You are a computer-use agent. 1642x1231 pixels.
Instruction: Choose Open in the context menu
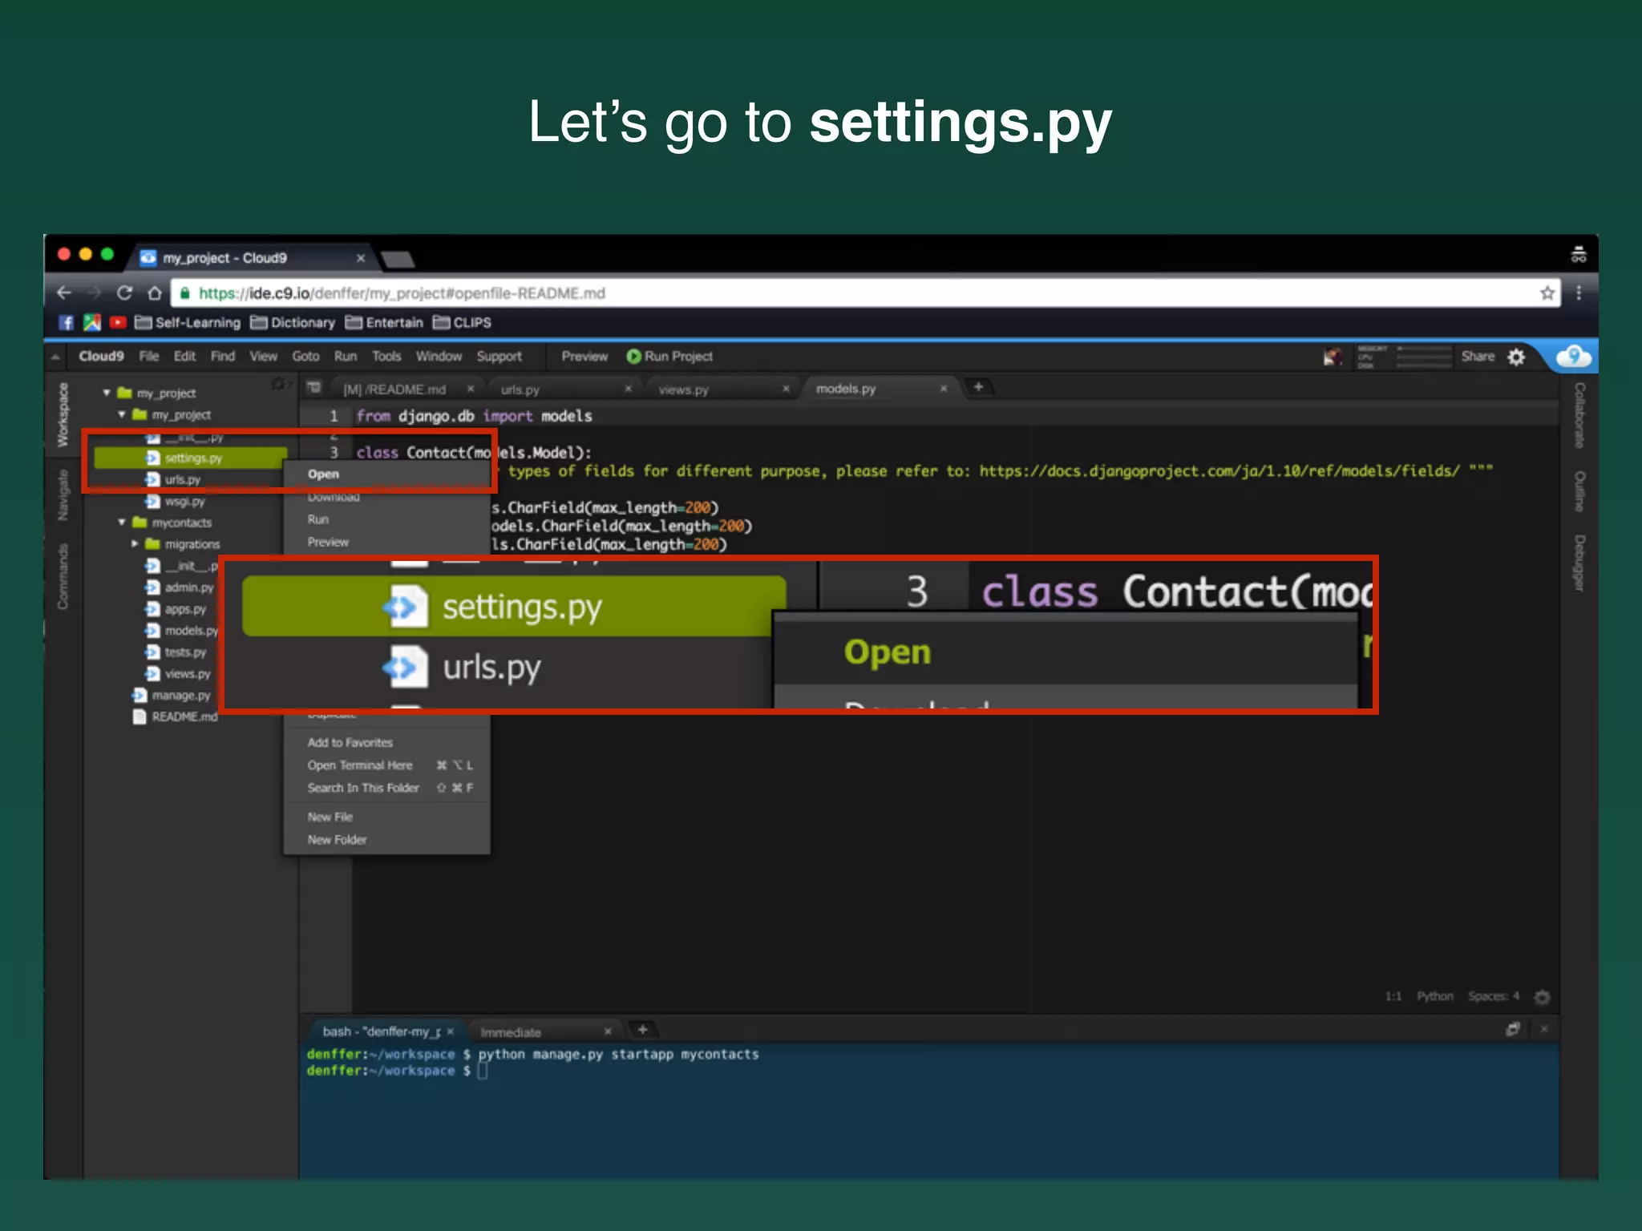coord(324,474)
